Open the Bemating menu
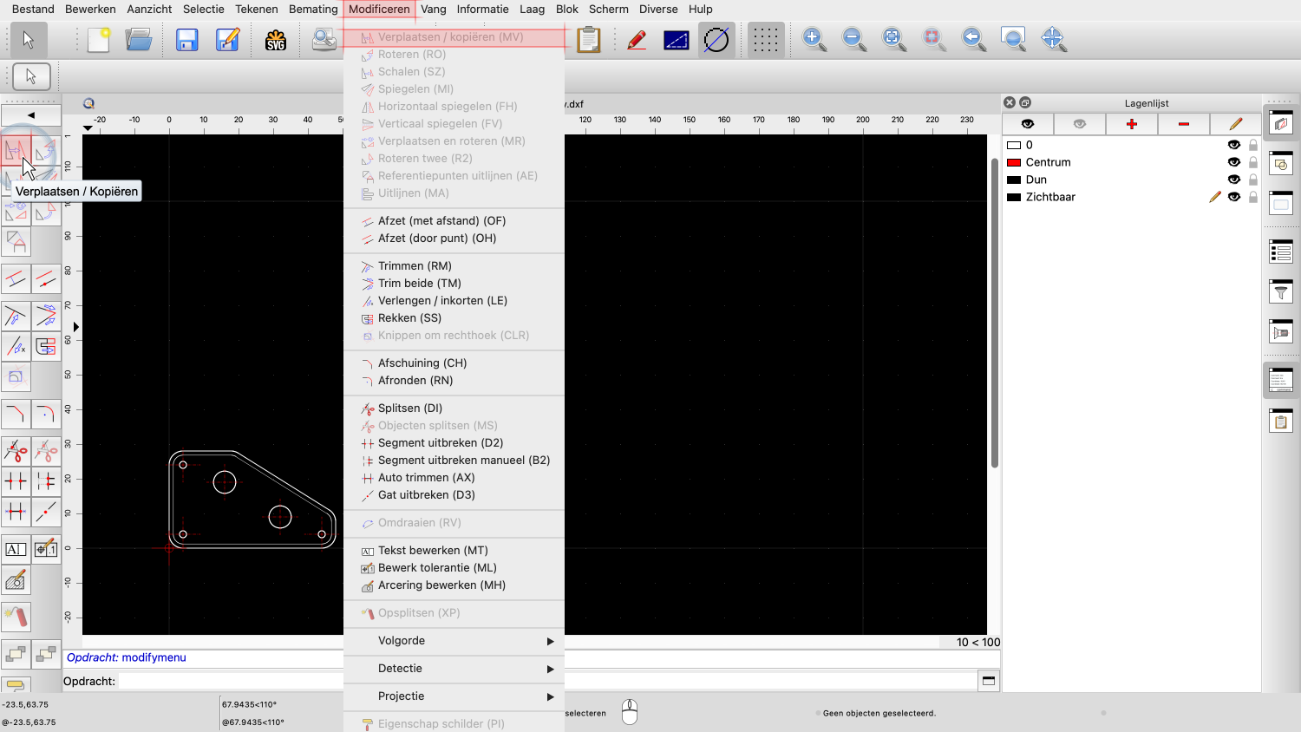Viewport: 1301px width, 732px height. (x=313, y=10)
